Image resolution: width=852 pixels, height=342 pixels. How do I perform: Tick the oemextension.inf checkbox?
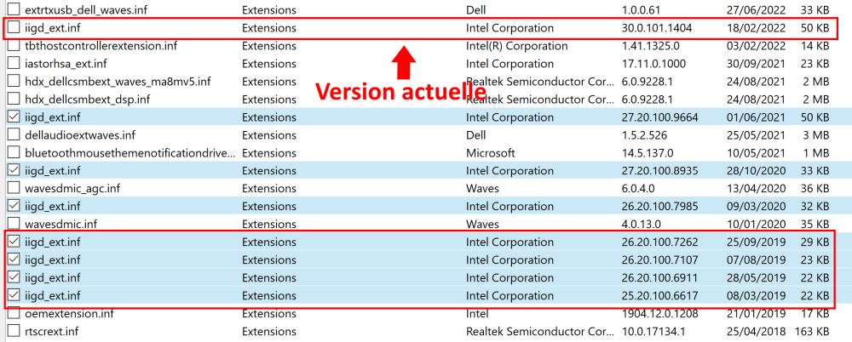click(13, 313)
